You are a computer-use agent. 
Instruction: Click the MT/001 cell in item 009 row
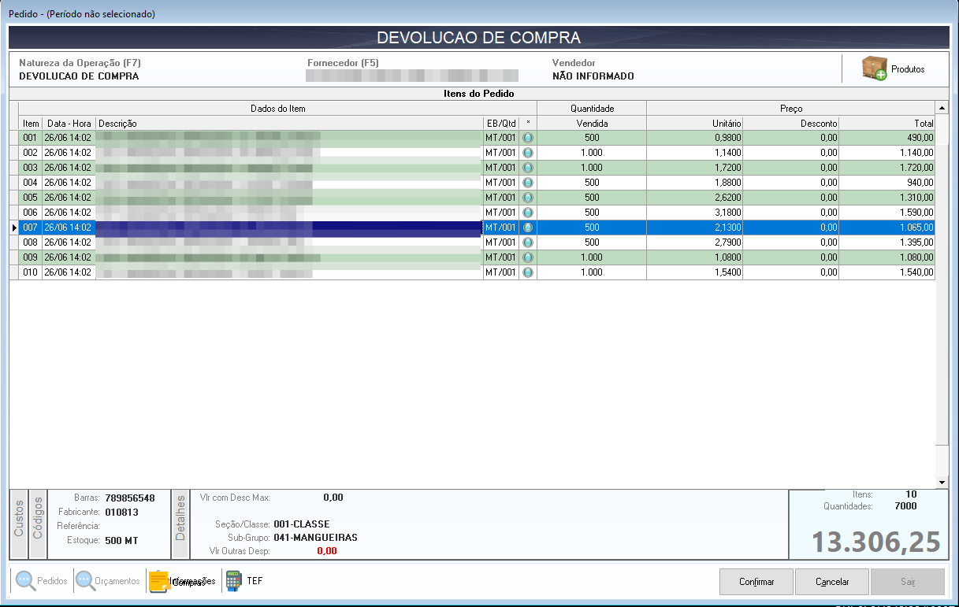501,257
